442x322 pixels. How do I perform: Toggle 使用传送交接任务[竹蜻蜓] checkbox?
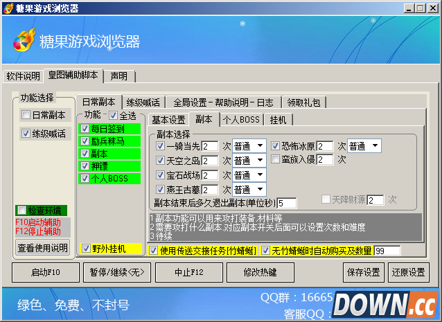pyautogui.click(x=153, y=251)
